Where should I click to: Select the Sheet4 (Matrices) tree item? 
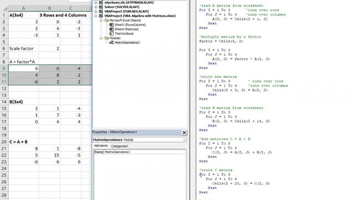[126, 29]
